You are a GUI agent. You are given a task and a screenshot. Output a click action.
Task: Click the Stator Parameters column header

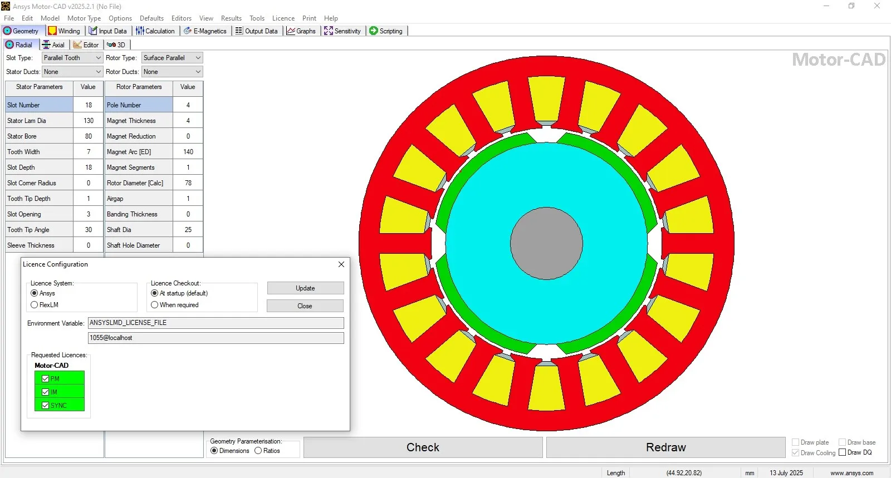click(40, 87)
